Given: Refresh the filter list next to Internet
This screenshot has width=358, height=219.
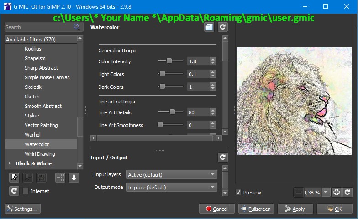Looking at the screenshot, I should pyautogui.click(x=14, y=191).
